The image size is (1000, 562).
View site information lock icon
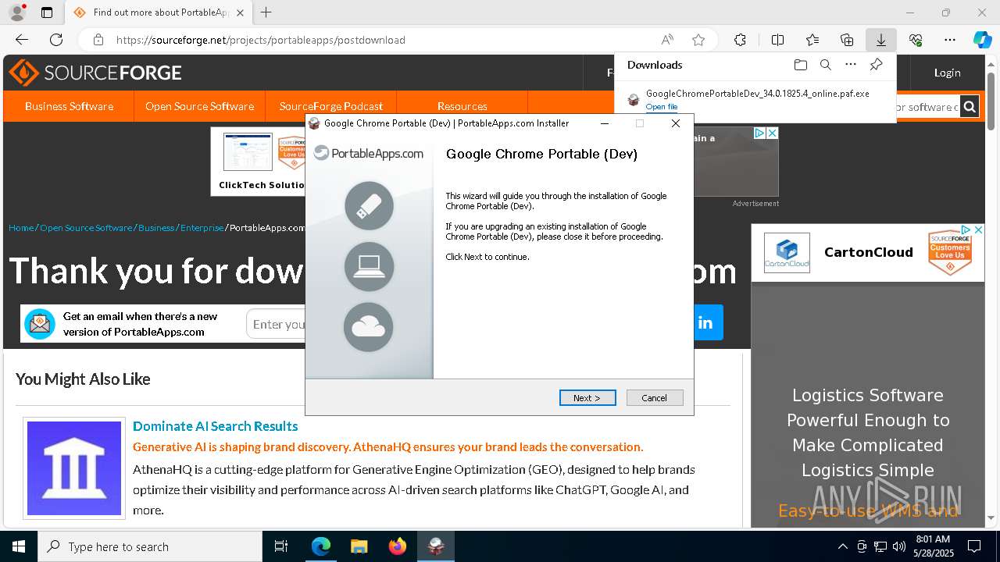[x=98, y=40]
